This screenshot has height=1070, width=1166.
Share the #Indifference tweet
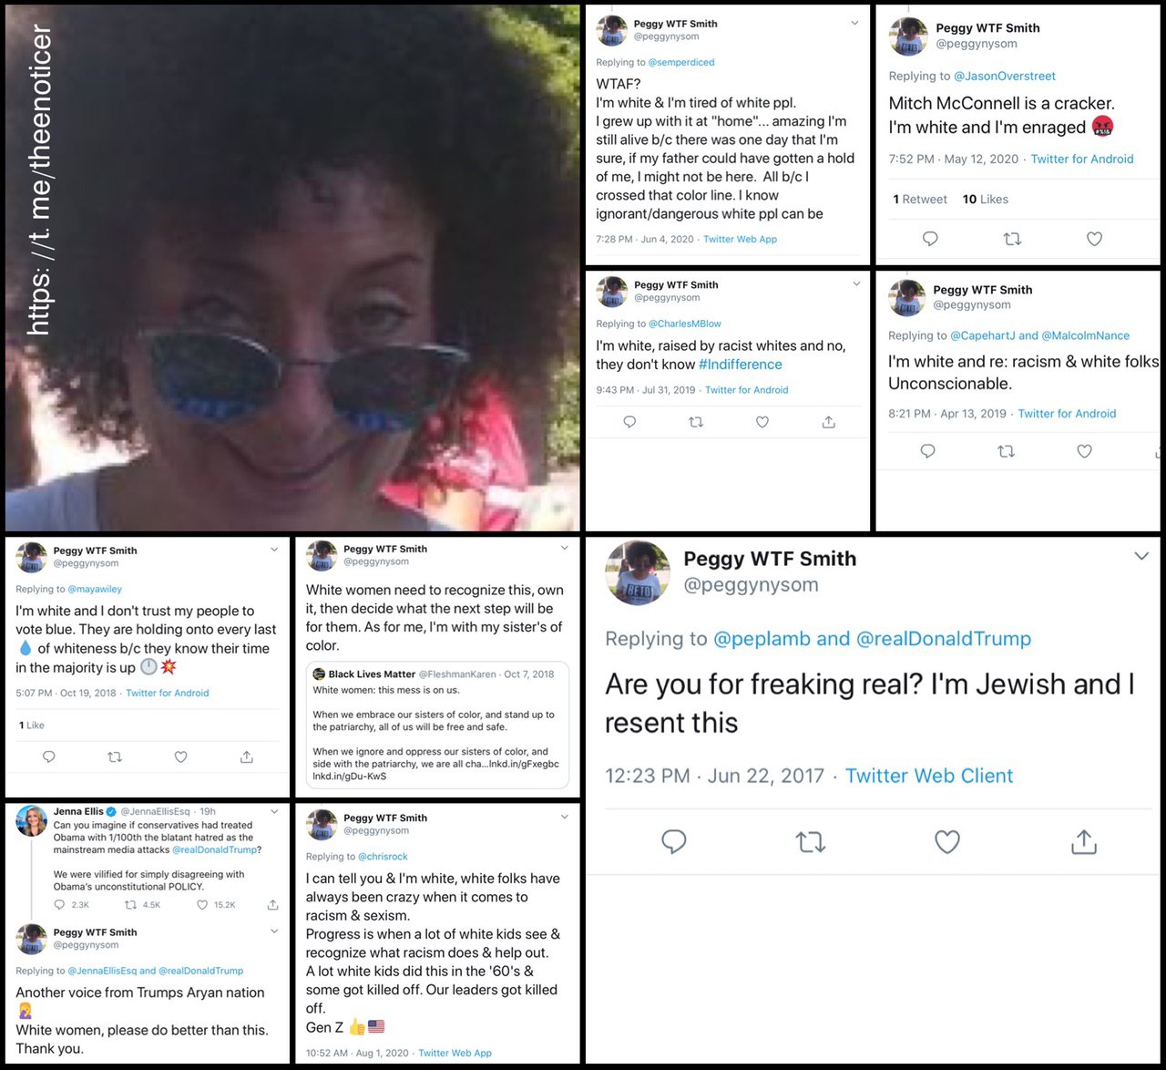(828, 422)
